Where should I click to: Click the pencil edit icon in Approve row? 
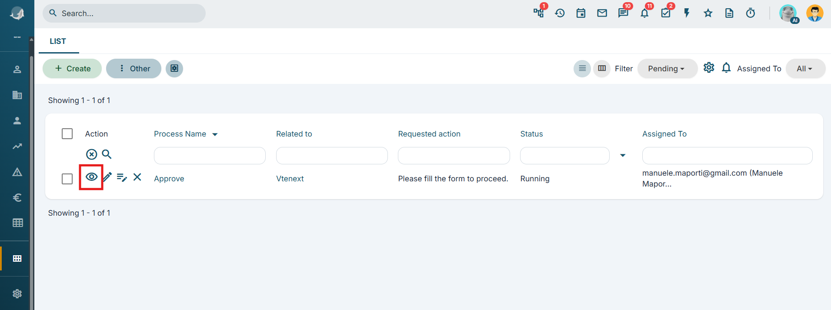click(107, 177)
